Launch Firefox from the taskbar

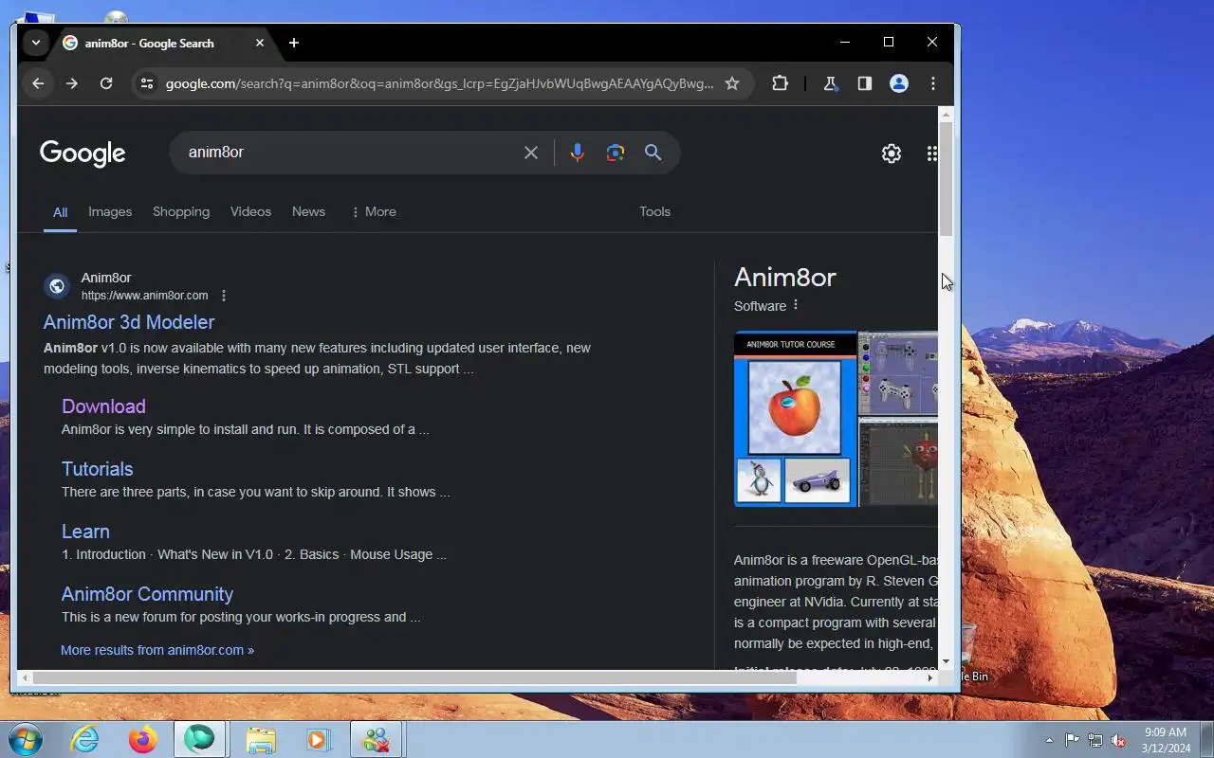[143, 739]
